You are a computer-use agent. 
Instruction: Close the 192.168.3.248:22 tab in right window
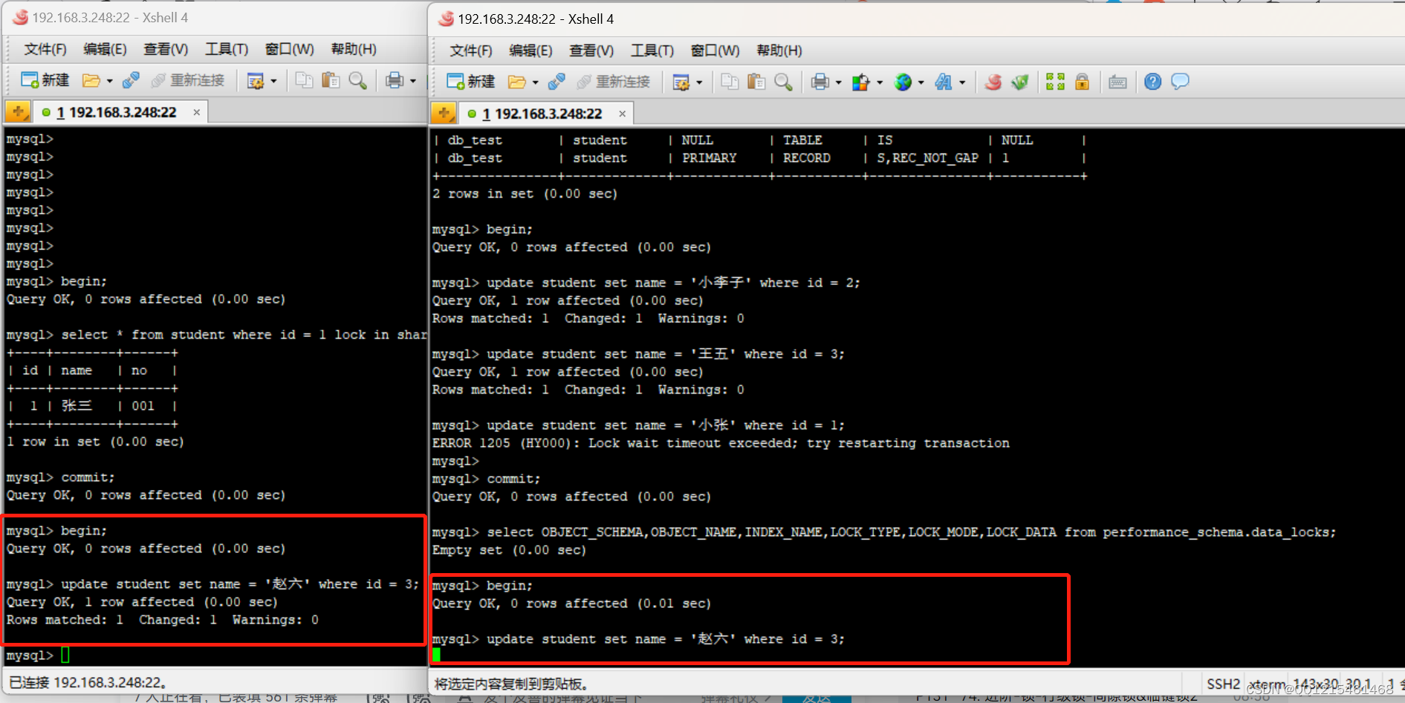[623, 114]
